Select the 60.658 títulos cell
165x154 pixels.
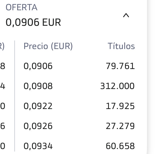click(x=120, y=146)
